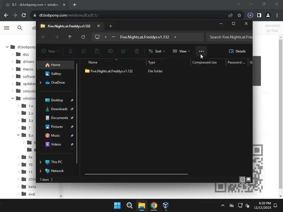Open Chrome downloads icon
The height and width of the screenshot is (212, 283).
point(250,15)
